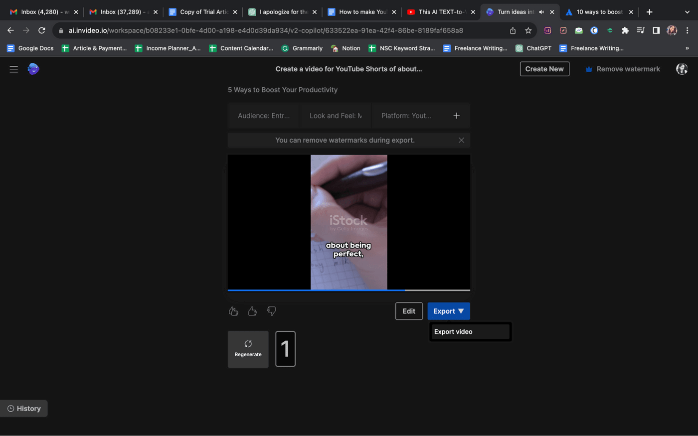Screen dimensions: 698x436
Task: Open the user profile avatar in InVideo
Action: [682, 69]
